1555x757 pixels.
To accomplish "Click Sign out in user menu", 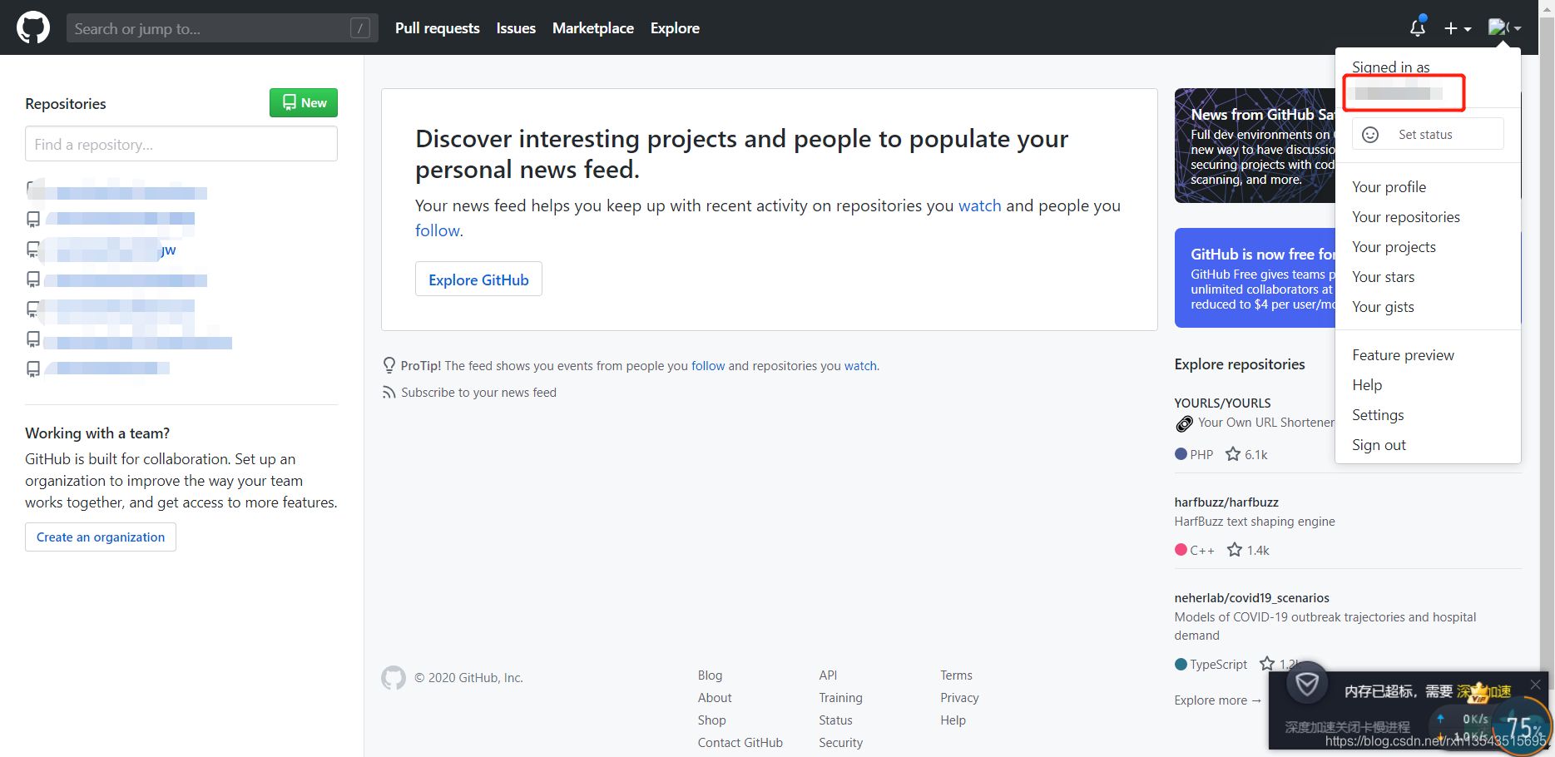I will pyautogui.click(x=1379, y=445).
